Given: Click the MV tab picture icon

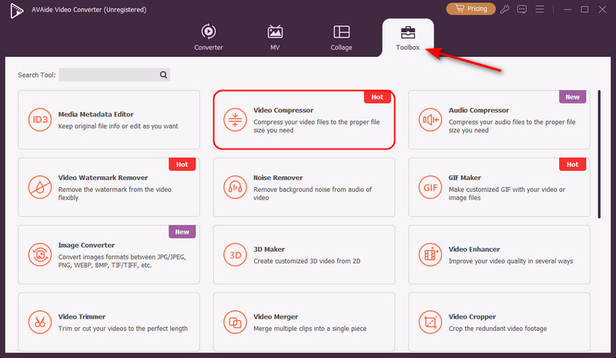Looking at the screenshot, I should pyautogui.click(x=275, y=32).
